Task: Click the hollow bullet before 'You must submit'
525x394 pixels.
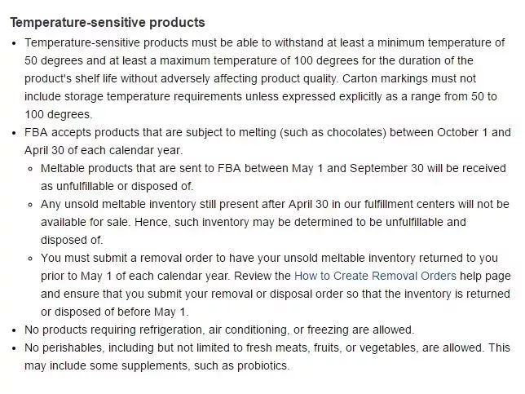Action: coord(30,258)
